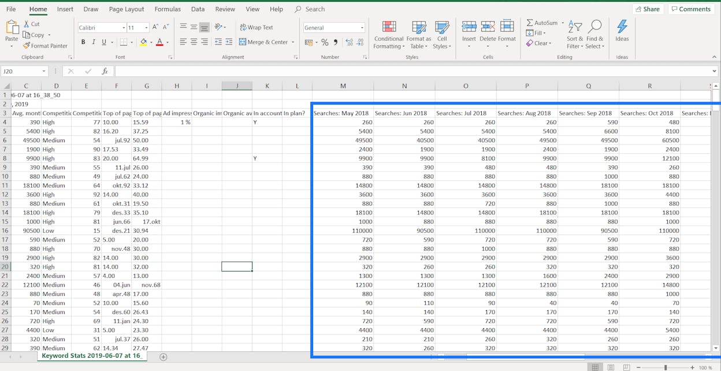Apply cell borders button
This screenshot has height=371, width=721.
pyautogui.click(x=123, y=42)
